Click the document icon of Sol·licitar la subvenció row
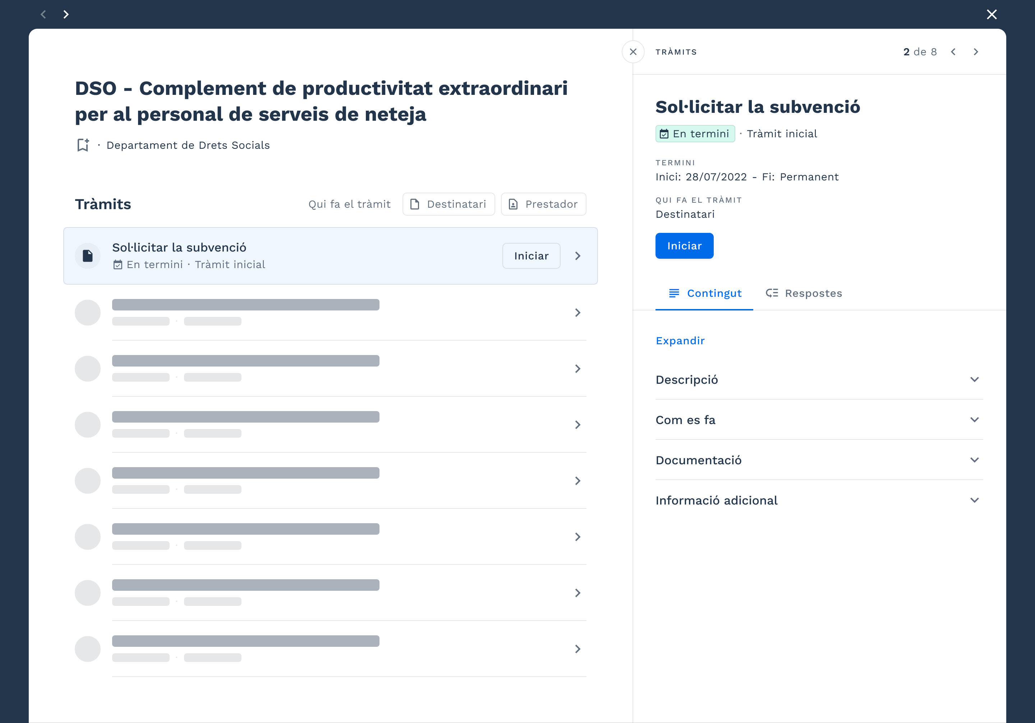Screen dimensions: 1035x723 coord(87,256)
